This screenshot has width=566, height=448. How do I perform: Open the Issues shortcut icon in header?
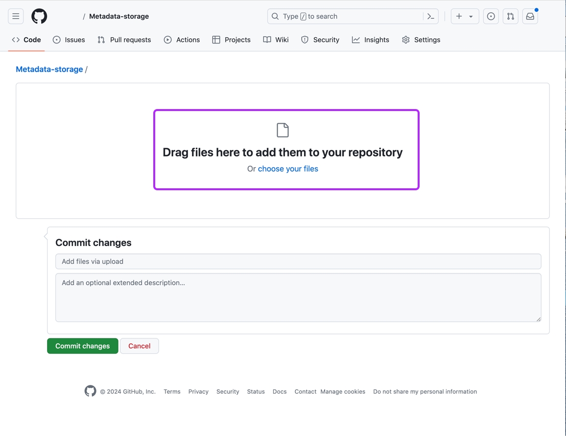tap(491, 16)
